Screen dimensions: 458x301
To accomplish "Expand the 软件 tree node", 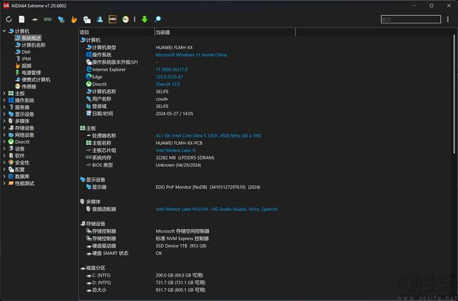I will (x=4, y=156).
